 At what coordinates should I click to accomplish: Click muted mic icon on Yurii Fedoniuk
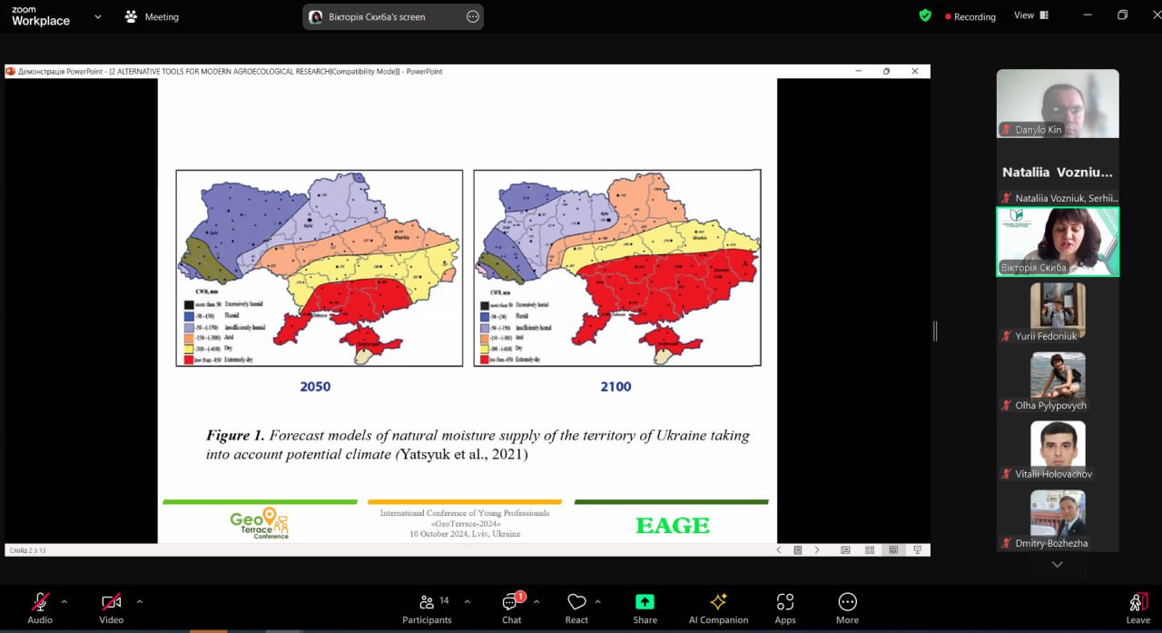point(1006,336)
